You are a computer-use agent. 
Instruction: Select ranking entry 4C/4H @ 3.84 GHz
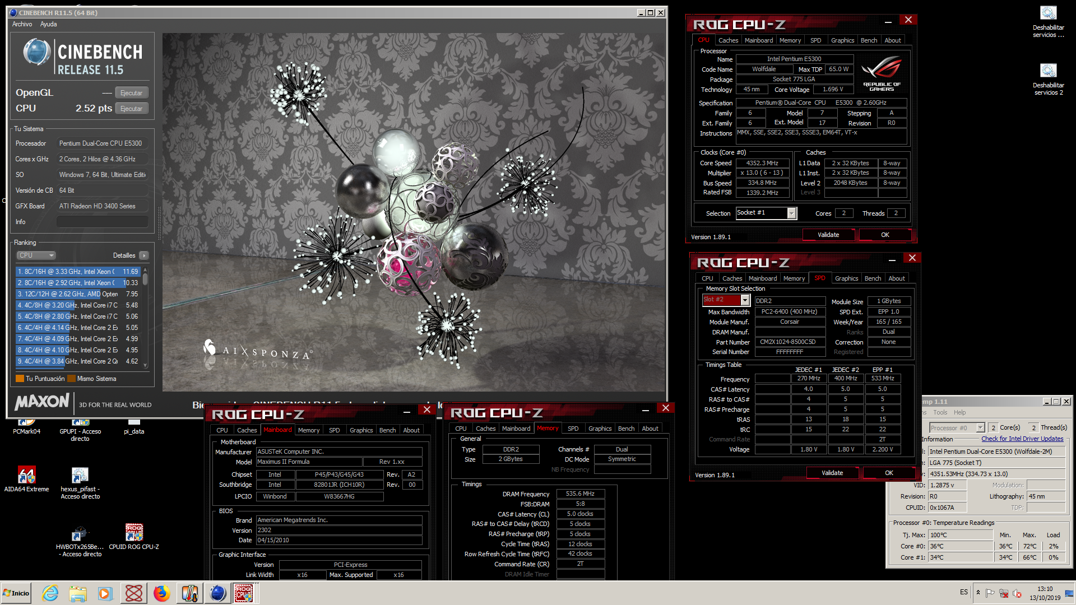(x=78, y=361)
